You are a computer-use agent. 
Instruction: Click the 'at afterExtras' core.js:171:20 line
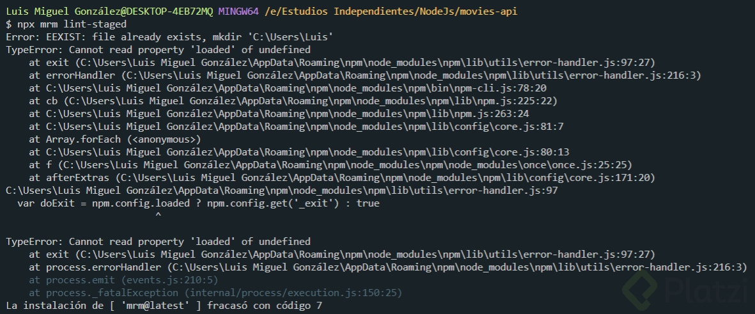point(342,178)
